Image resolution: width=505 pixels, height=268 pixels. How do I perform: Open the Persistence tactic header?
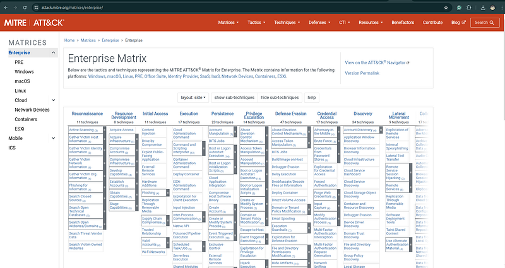coord(222,114)
